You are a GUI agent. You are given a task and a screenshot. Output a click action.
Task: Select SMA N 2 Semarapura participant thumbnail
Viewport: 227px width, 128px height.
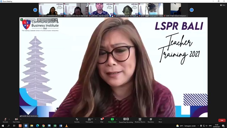tap(51, 10)
